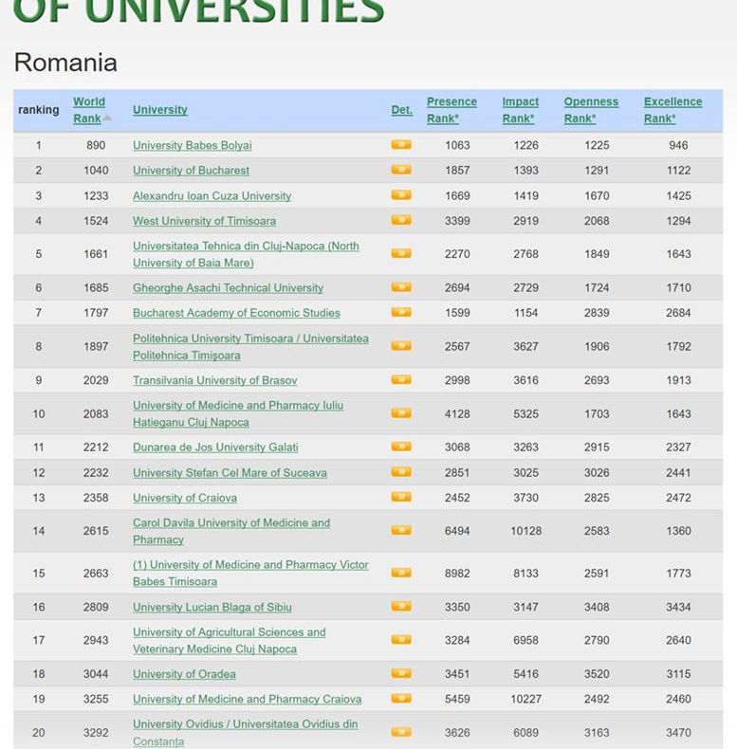Open Gheorghe Asachi Technical University link
Viewport: 737px width, 749px height.
(x=228, y=288)
